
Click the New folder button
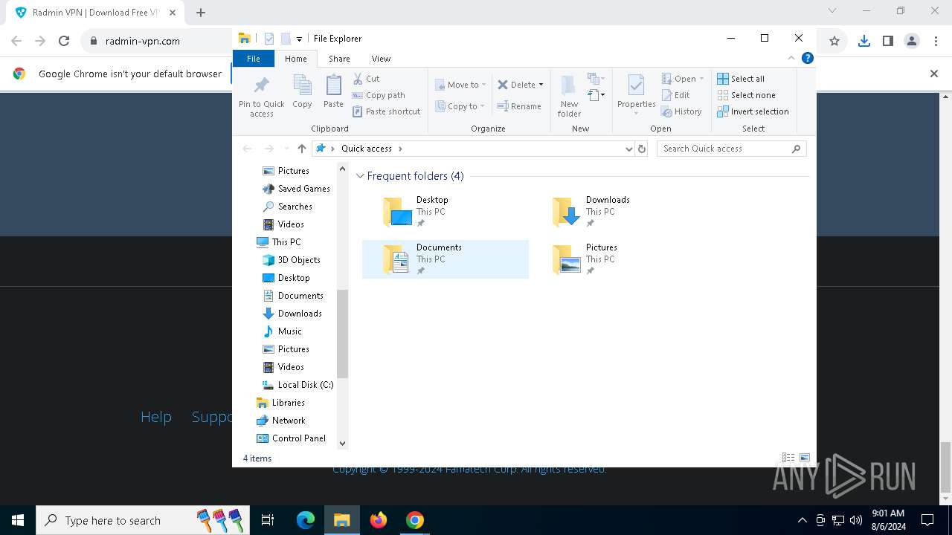(x=569, y=95)
